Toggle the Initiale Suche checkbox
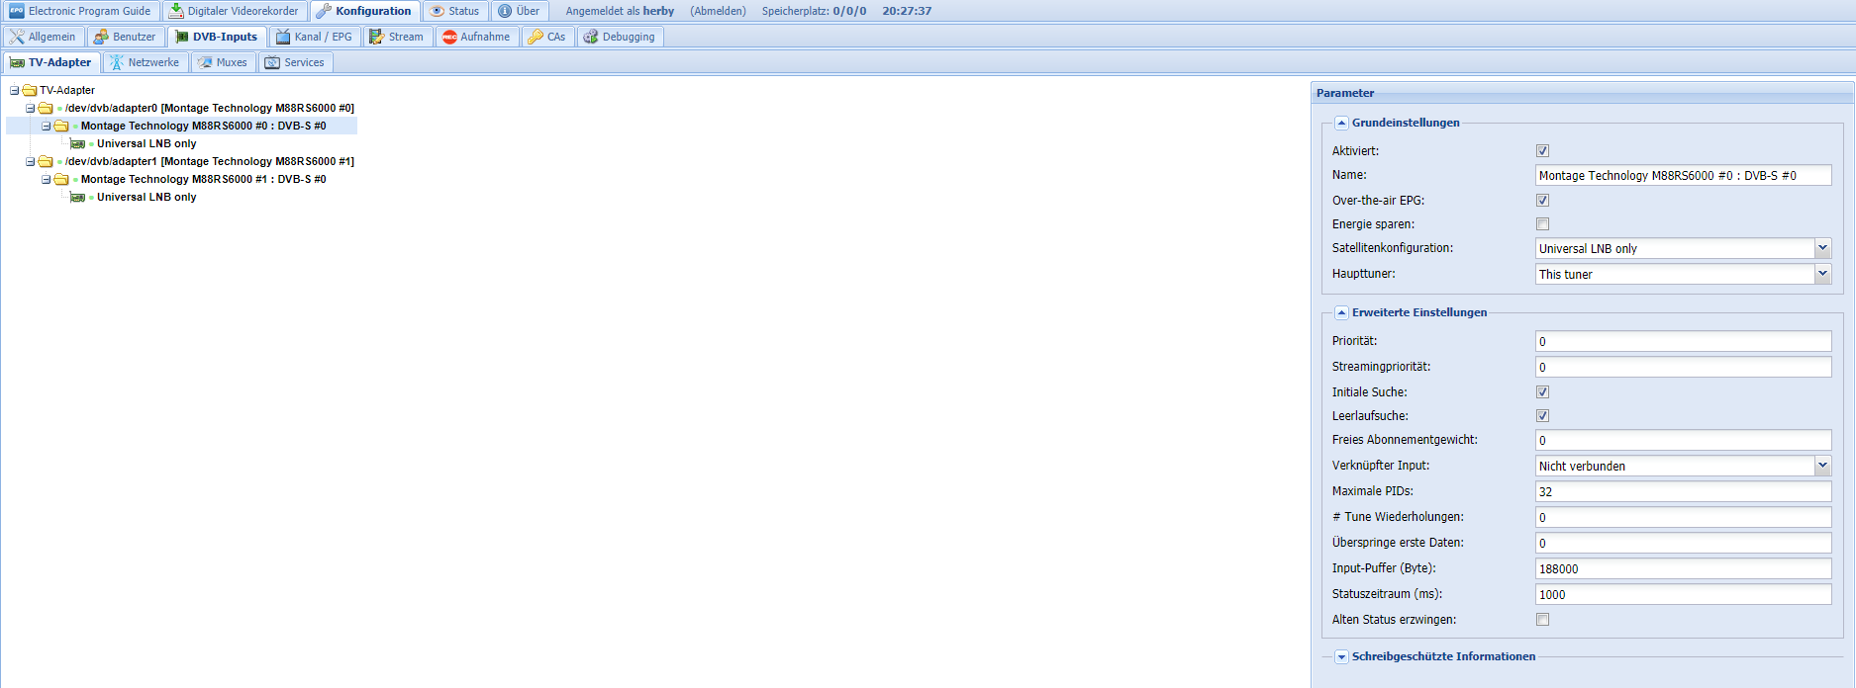The image size is (1856, 688). click(x=1542, y=392)
